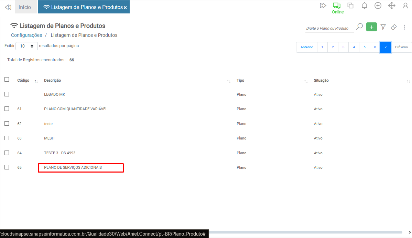The height and width of the screenshot is (238, 412).
Task: Open the user profile icon
Action: (405, 6)
